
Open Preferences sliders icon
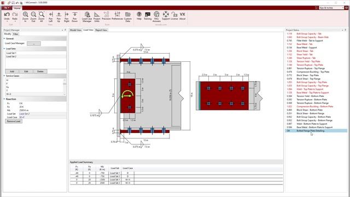pos(117,14)
